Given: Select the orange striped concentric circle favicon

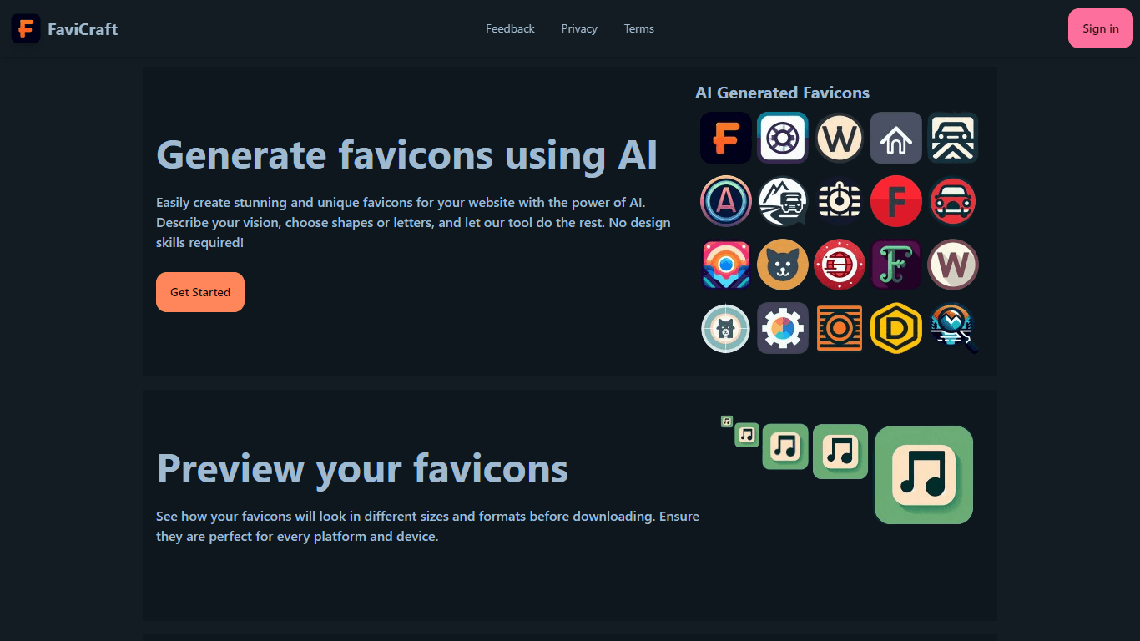Looking at the screenshot, I should [x=840, y=328].
